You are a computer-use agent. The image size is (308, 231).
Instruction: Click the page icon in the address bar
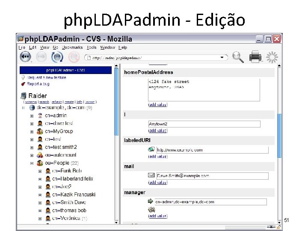click(x=89, y=58)
